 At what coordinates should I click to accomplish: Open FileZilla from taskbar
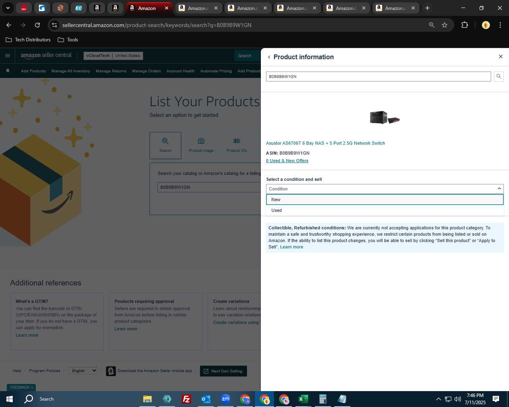187,399
